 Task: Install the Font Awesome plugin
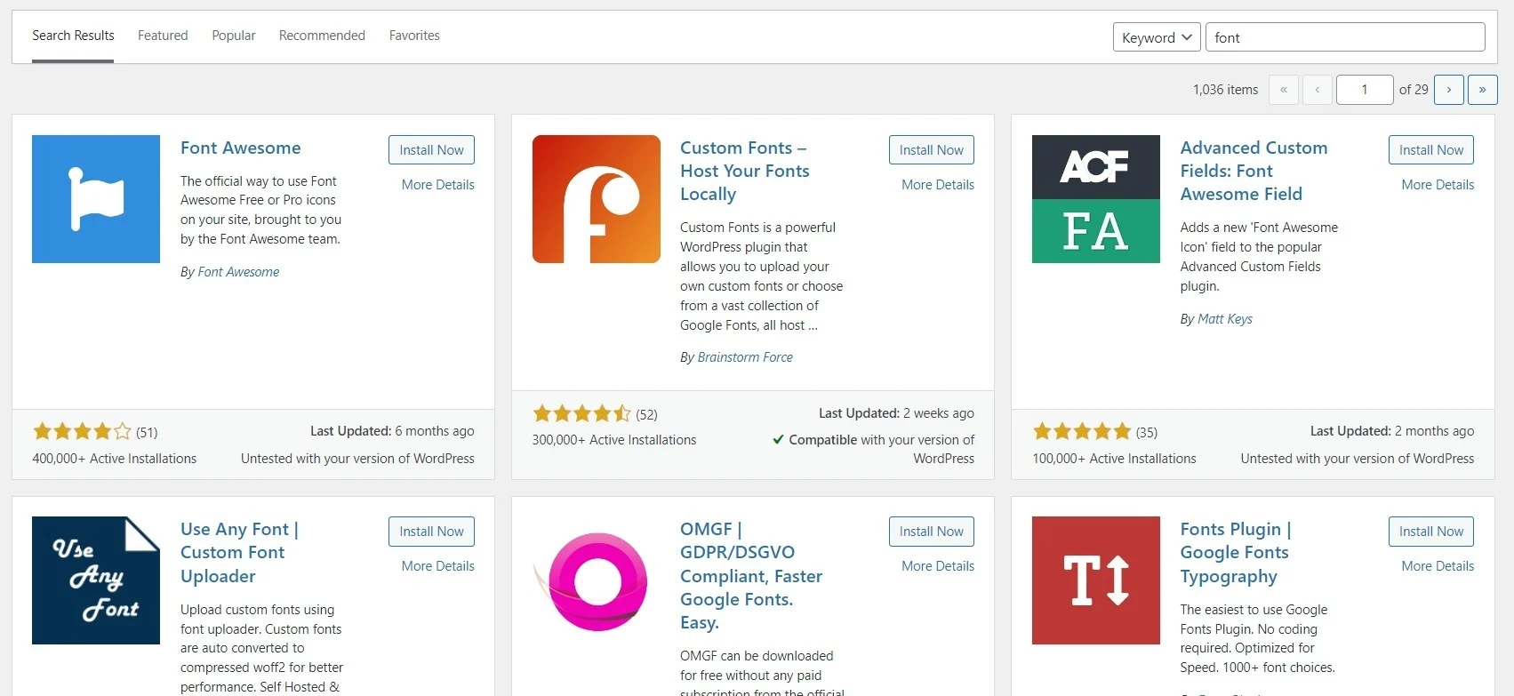(x=431, y=150)
